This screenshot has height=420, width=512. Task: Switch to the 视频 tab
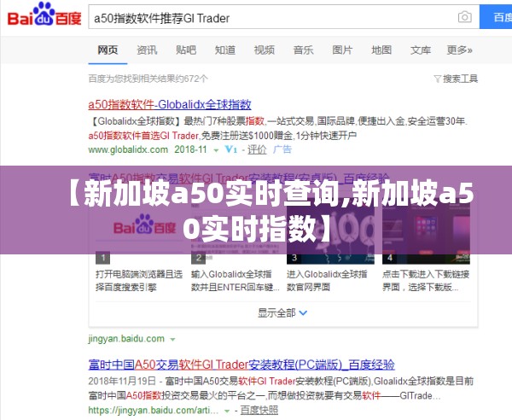(265, 50)
